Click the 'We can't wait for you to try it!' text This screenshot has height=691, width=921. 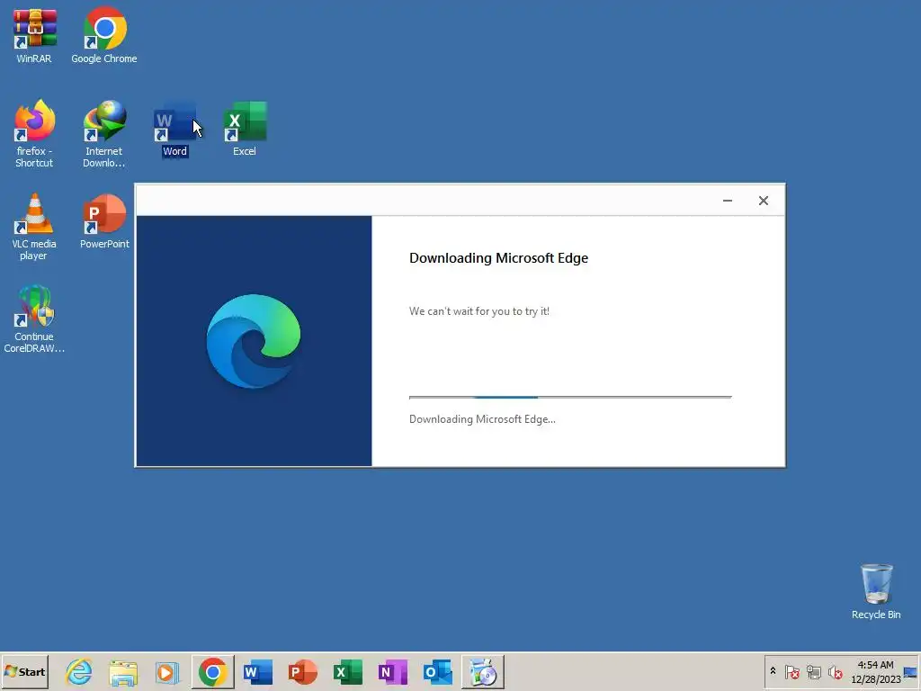[479, 310]
